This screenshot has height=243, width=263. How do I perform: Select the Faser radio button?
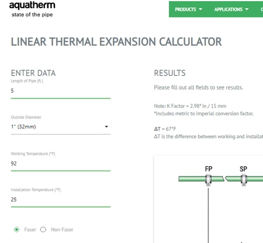click(x=16, y=230)
